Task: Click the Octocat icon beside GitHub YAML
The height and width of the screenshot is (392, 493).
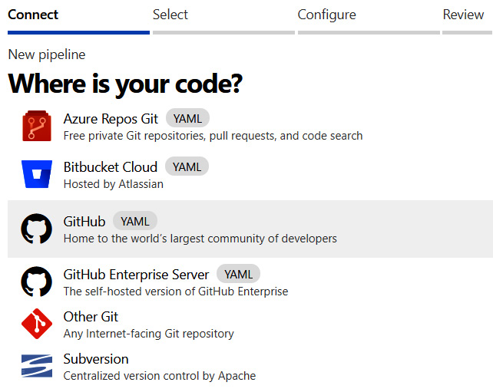Action: pos(36,229)
